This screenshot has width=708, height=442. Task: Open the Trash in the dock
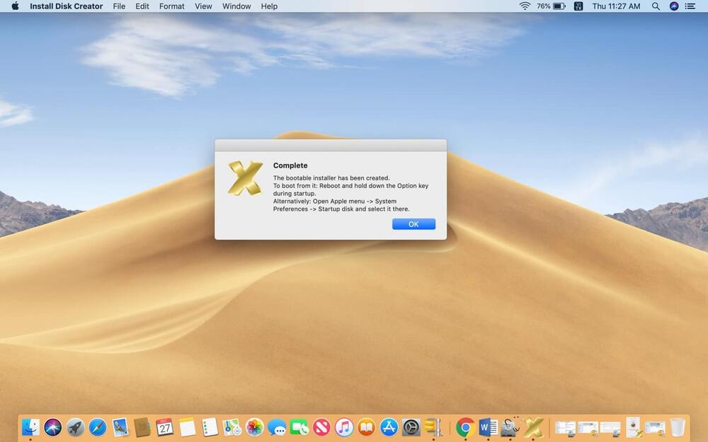678,427
